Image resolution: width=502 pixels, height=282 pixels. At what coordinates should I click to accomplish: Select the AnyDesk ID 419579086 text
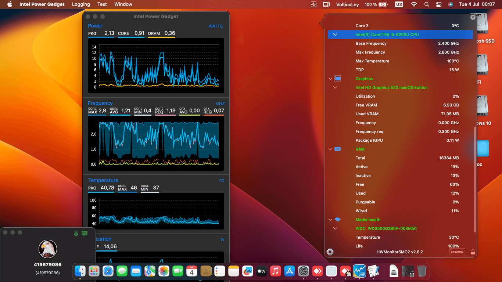48,265
